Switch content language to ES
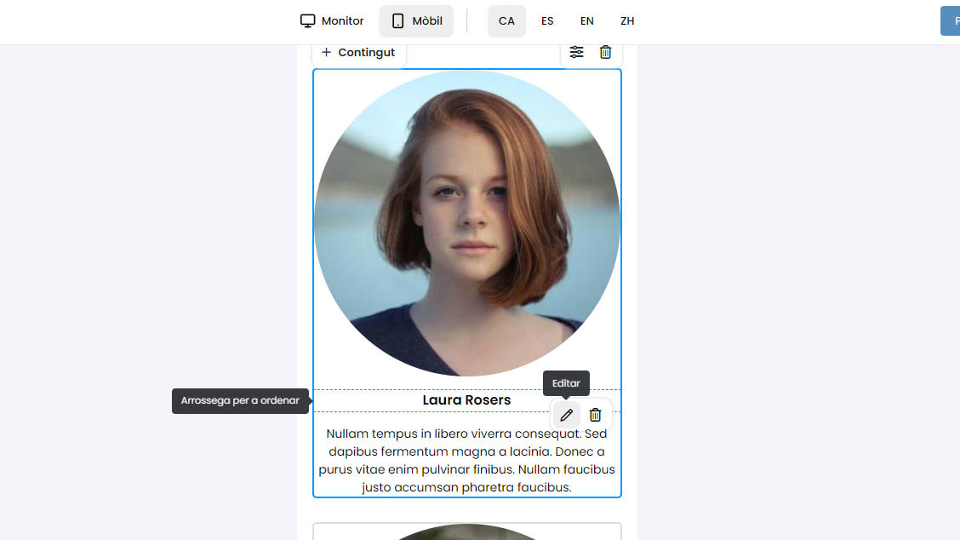 547,20
